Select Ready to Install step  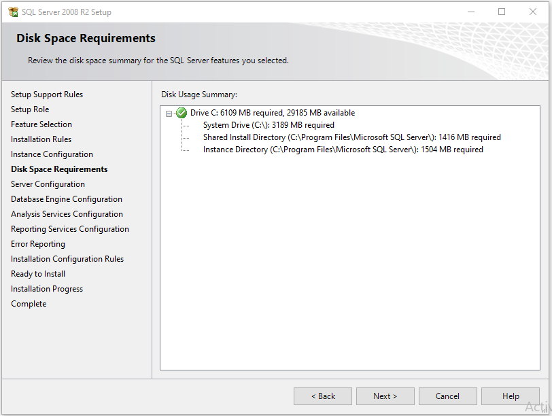tap(38, 274)
